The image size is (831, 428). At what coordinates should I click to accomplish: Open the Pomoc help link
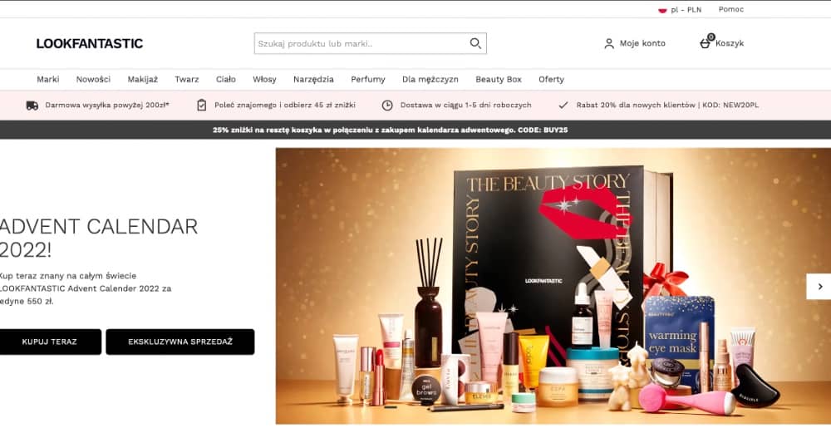730,9
